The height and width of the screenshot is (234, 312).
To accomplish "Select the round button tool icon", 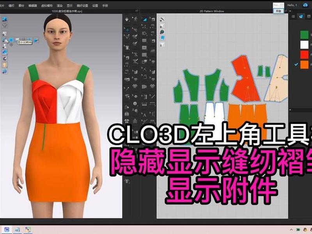I will point(135,104).
